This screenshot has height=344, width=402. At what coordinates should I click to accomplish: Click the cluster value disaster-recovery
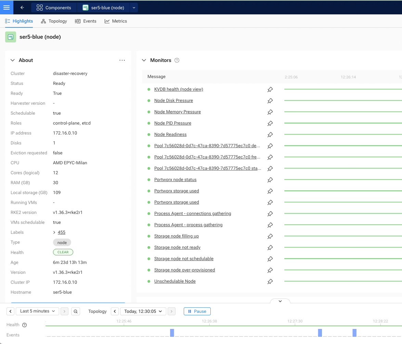[70, 73]
